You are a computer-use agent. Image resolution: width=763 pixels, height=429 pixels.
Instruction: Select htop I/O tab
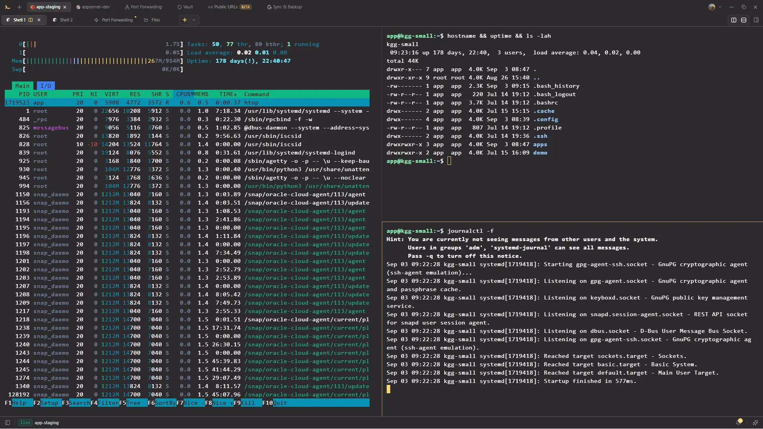46,86
